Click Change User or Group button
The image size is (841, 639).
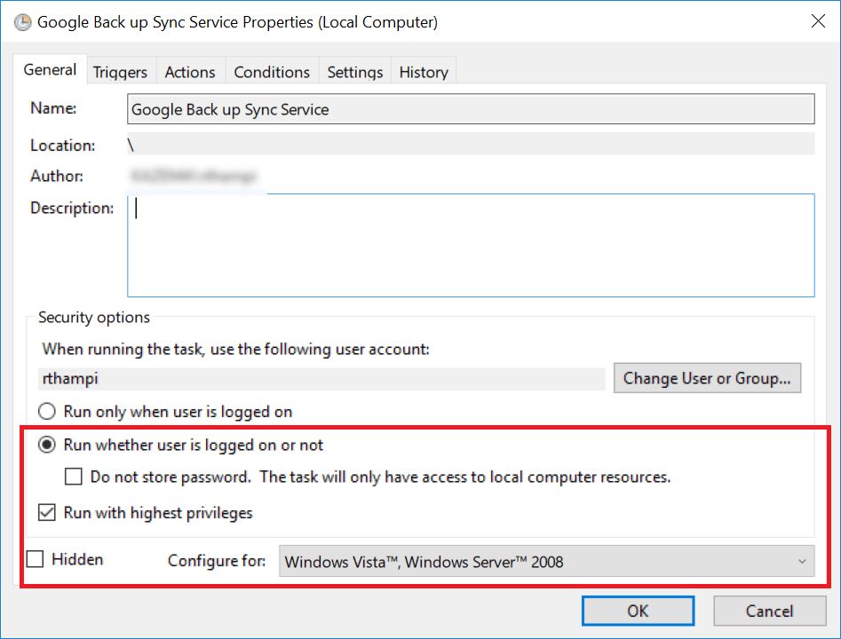707,378
